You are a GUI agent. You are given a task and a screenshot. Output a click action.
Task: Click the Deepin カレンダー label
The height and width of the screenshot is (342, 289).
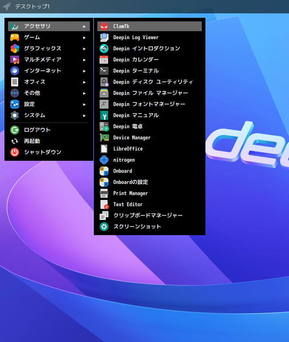coord(136,60)
